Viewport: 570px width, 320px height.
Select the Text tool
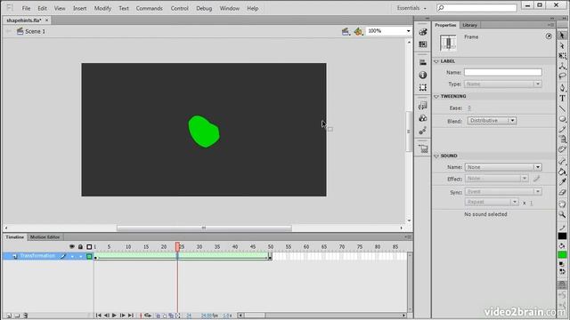[562, 99]
